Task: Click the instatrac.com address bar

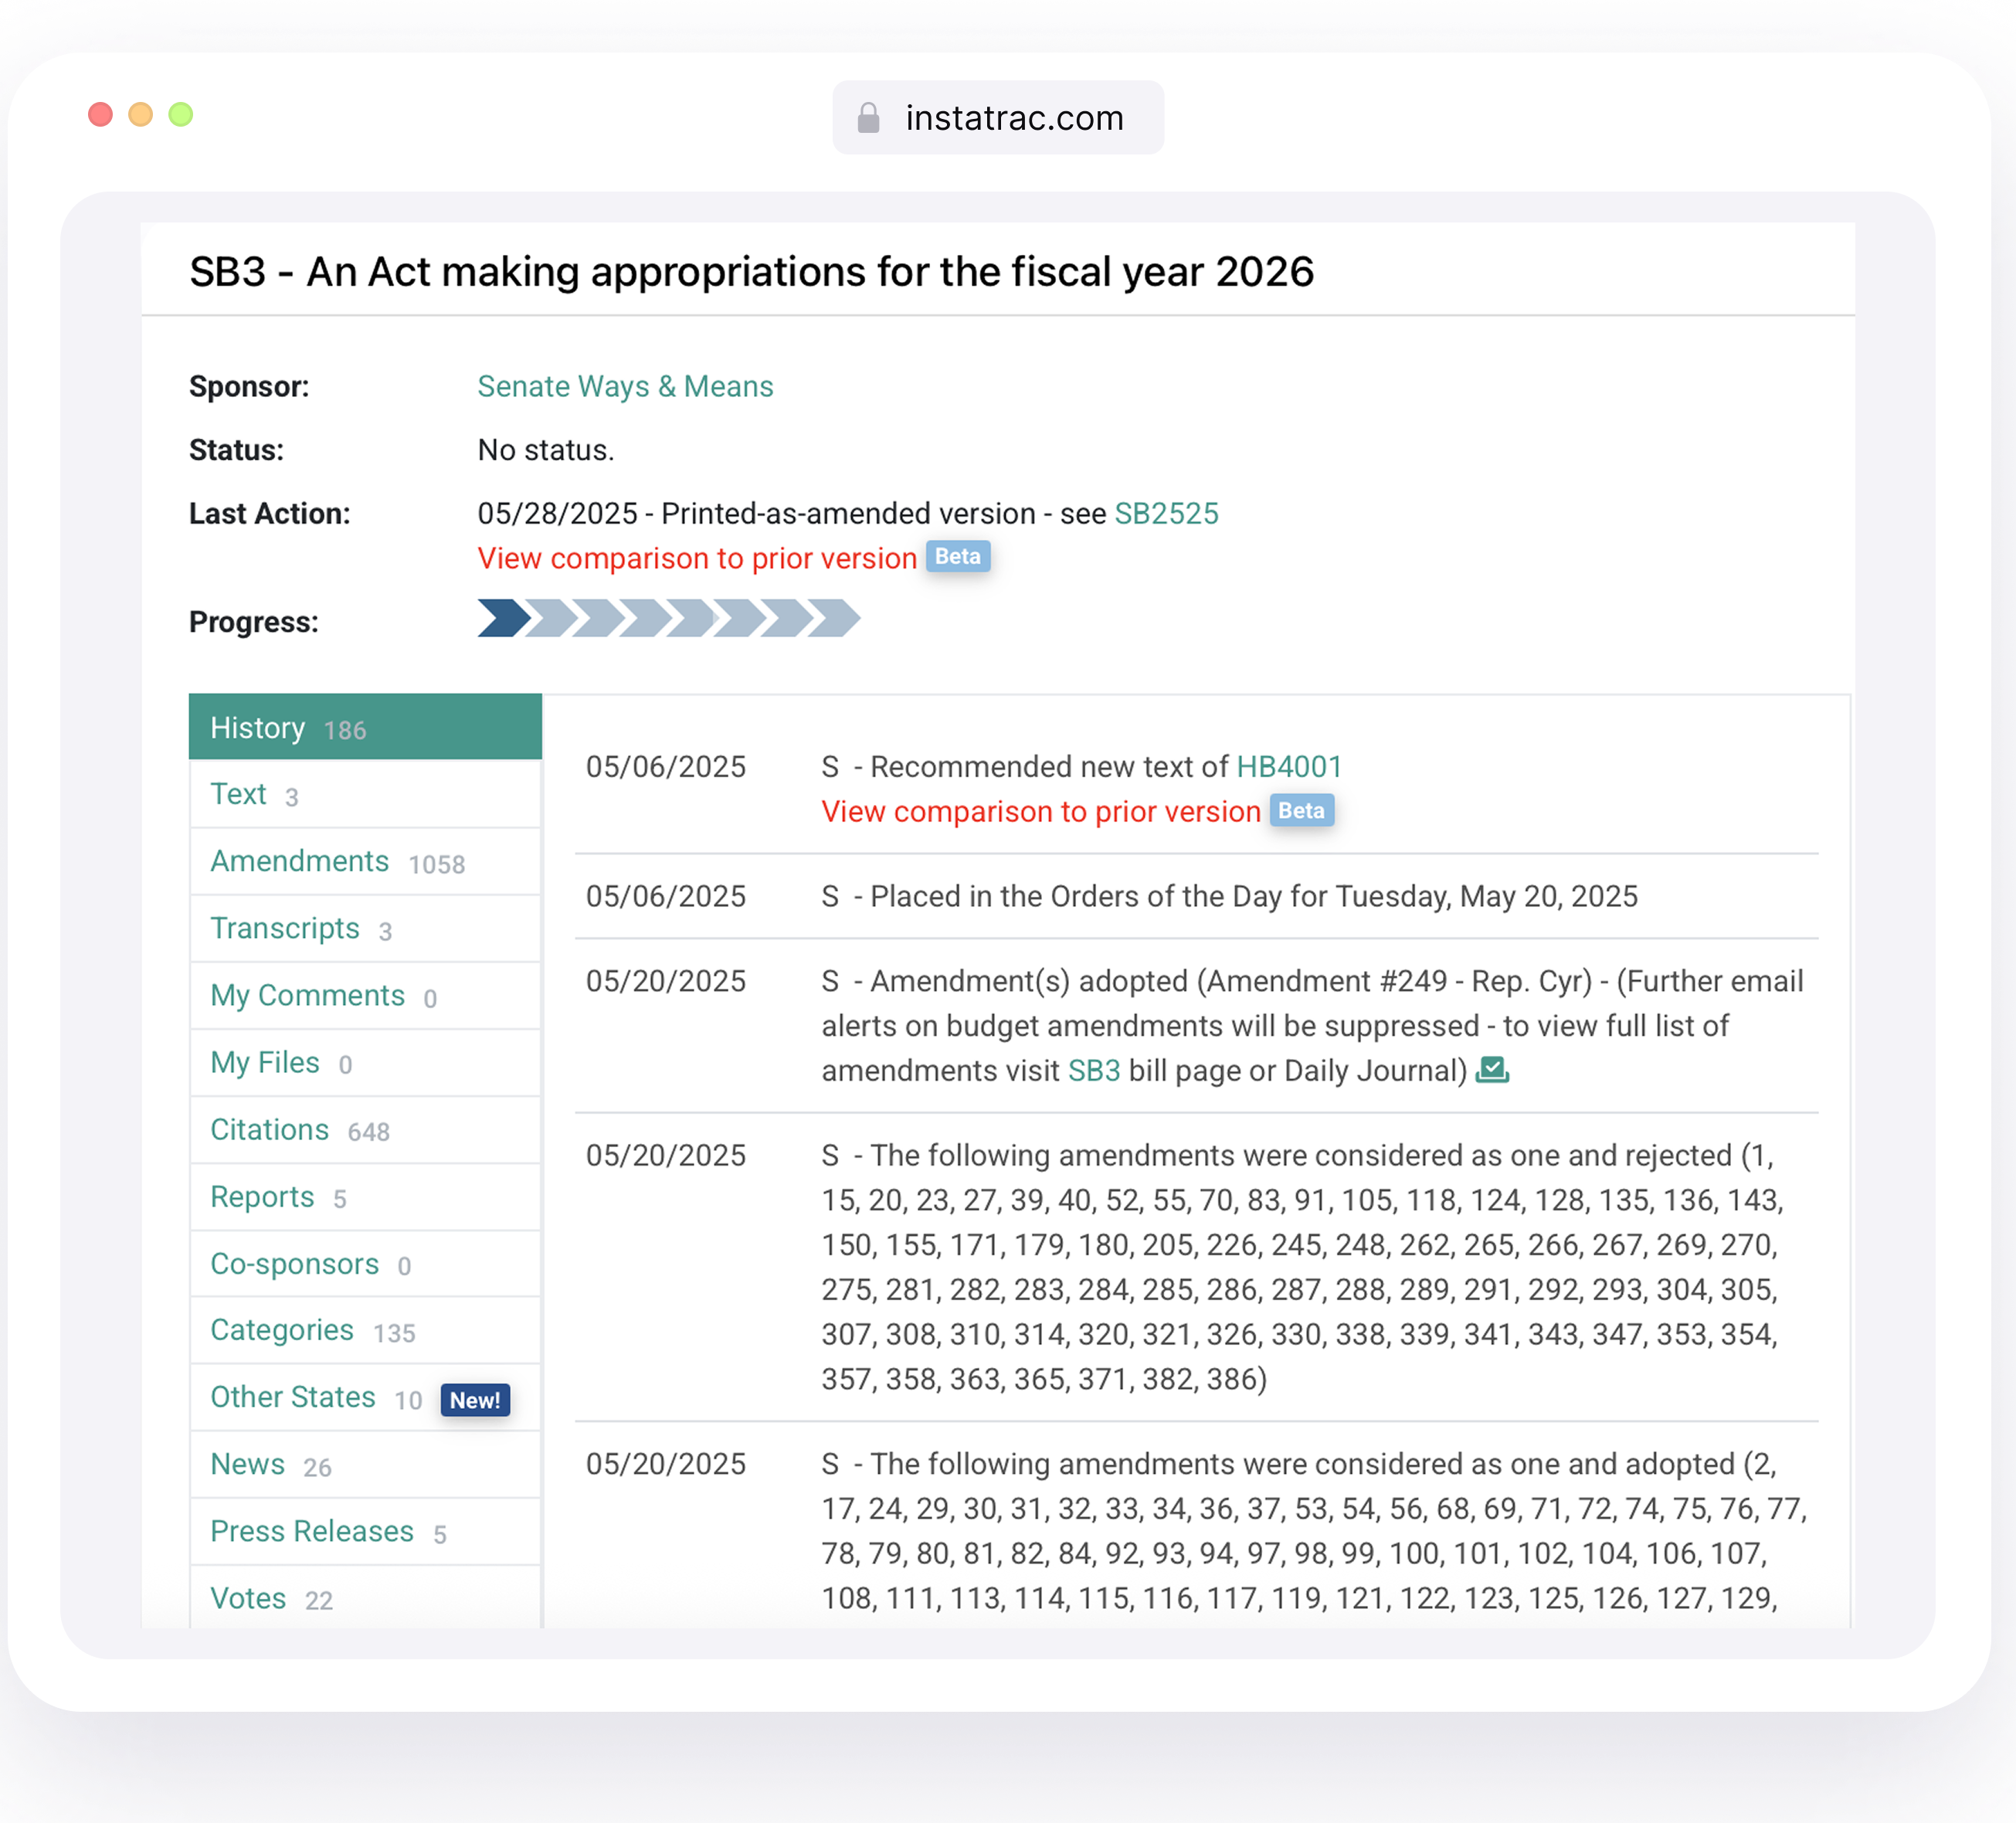Action: click(998, 118)
